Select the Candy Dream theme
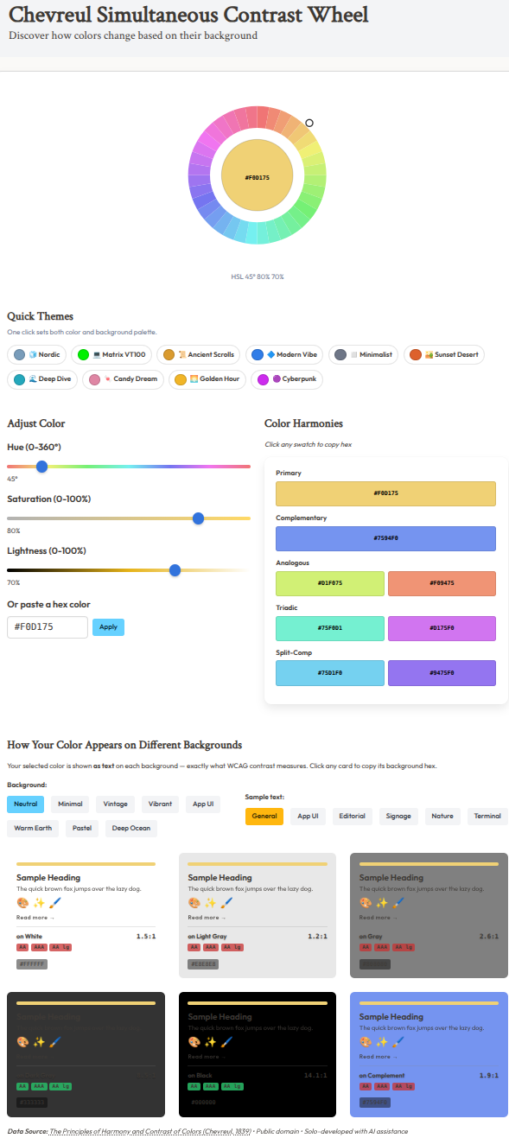This screenshot has width=509, height=1138. tap(123, 378)
